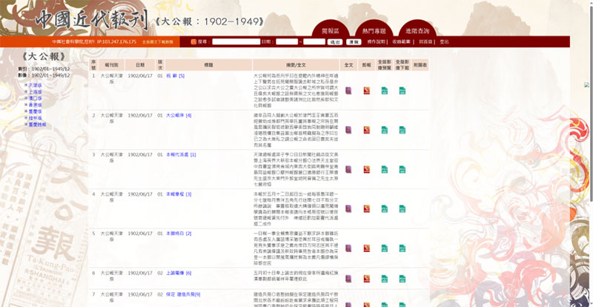
Task: Expand the 重慶版 tree node
Action: pos(26,111)
